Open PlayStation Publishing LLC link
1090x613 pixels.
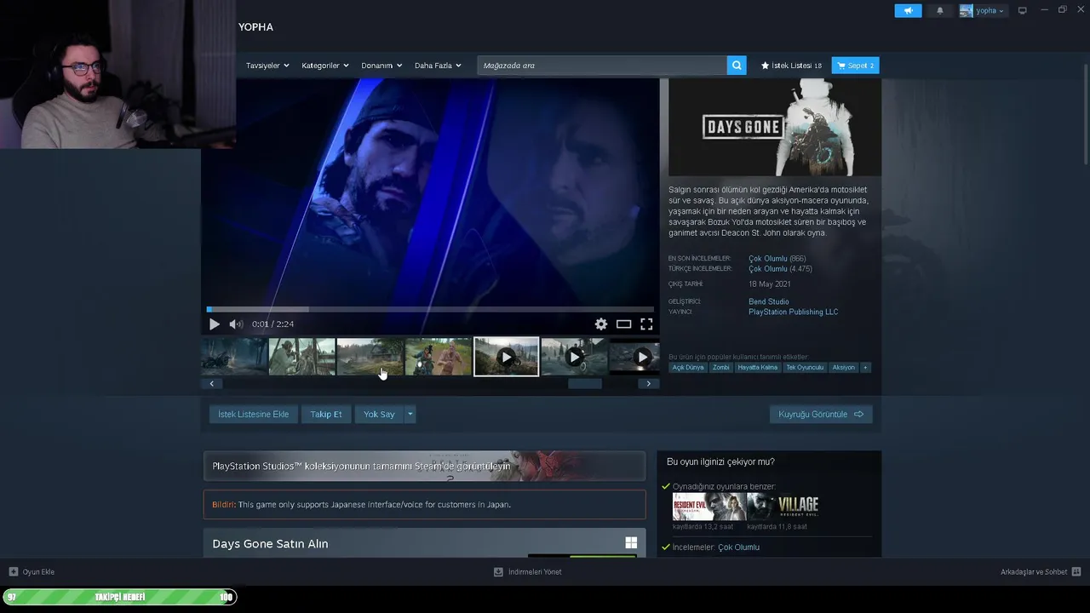click(x=793, y=312)
